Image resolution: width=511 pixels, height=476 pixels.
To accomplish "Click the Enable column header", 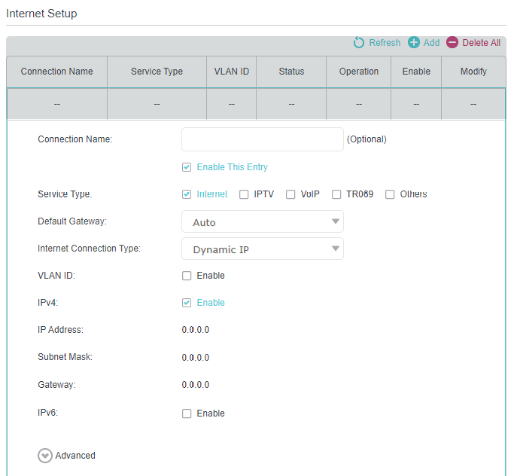I will (416, 72).
